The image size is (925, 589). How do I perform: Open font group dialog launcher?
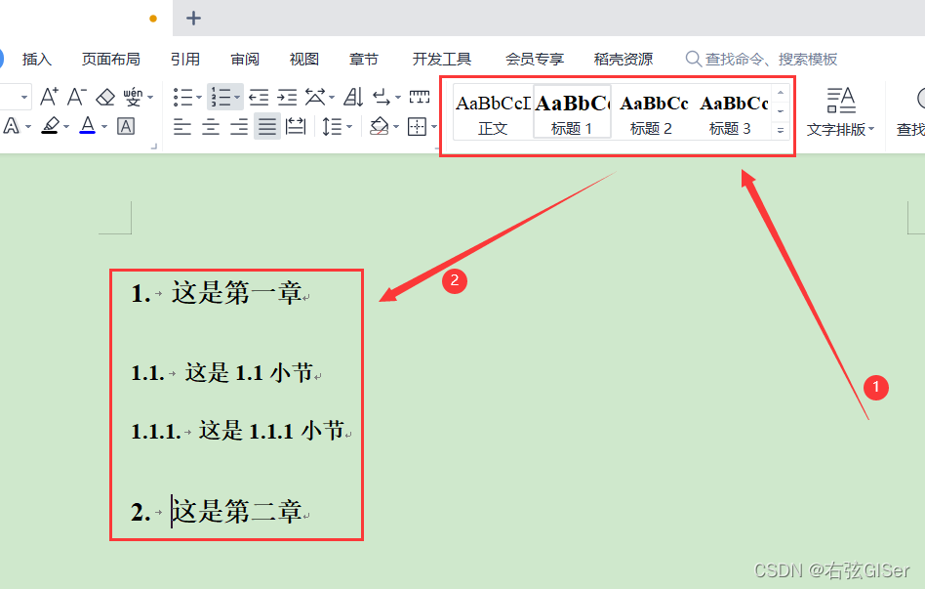154,146
